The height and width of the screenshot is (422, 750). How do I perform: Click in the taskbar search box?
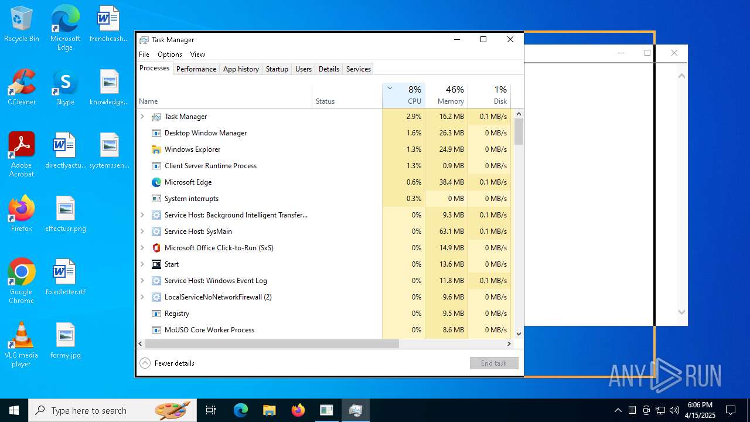point(112,410)
